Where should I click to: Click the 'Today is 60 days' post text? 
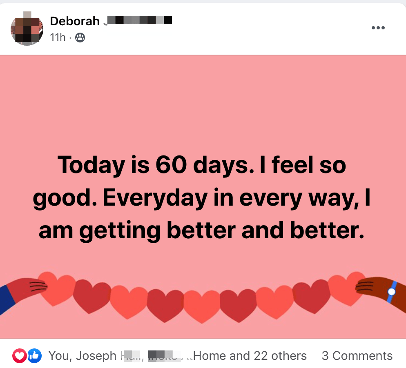point(202,165)
